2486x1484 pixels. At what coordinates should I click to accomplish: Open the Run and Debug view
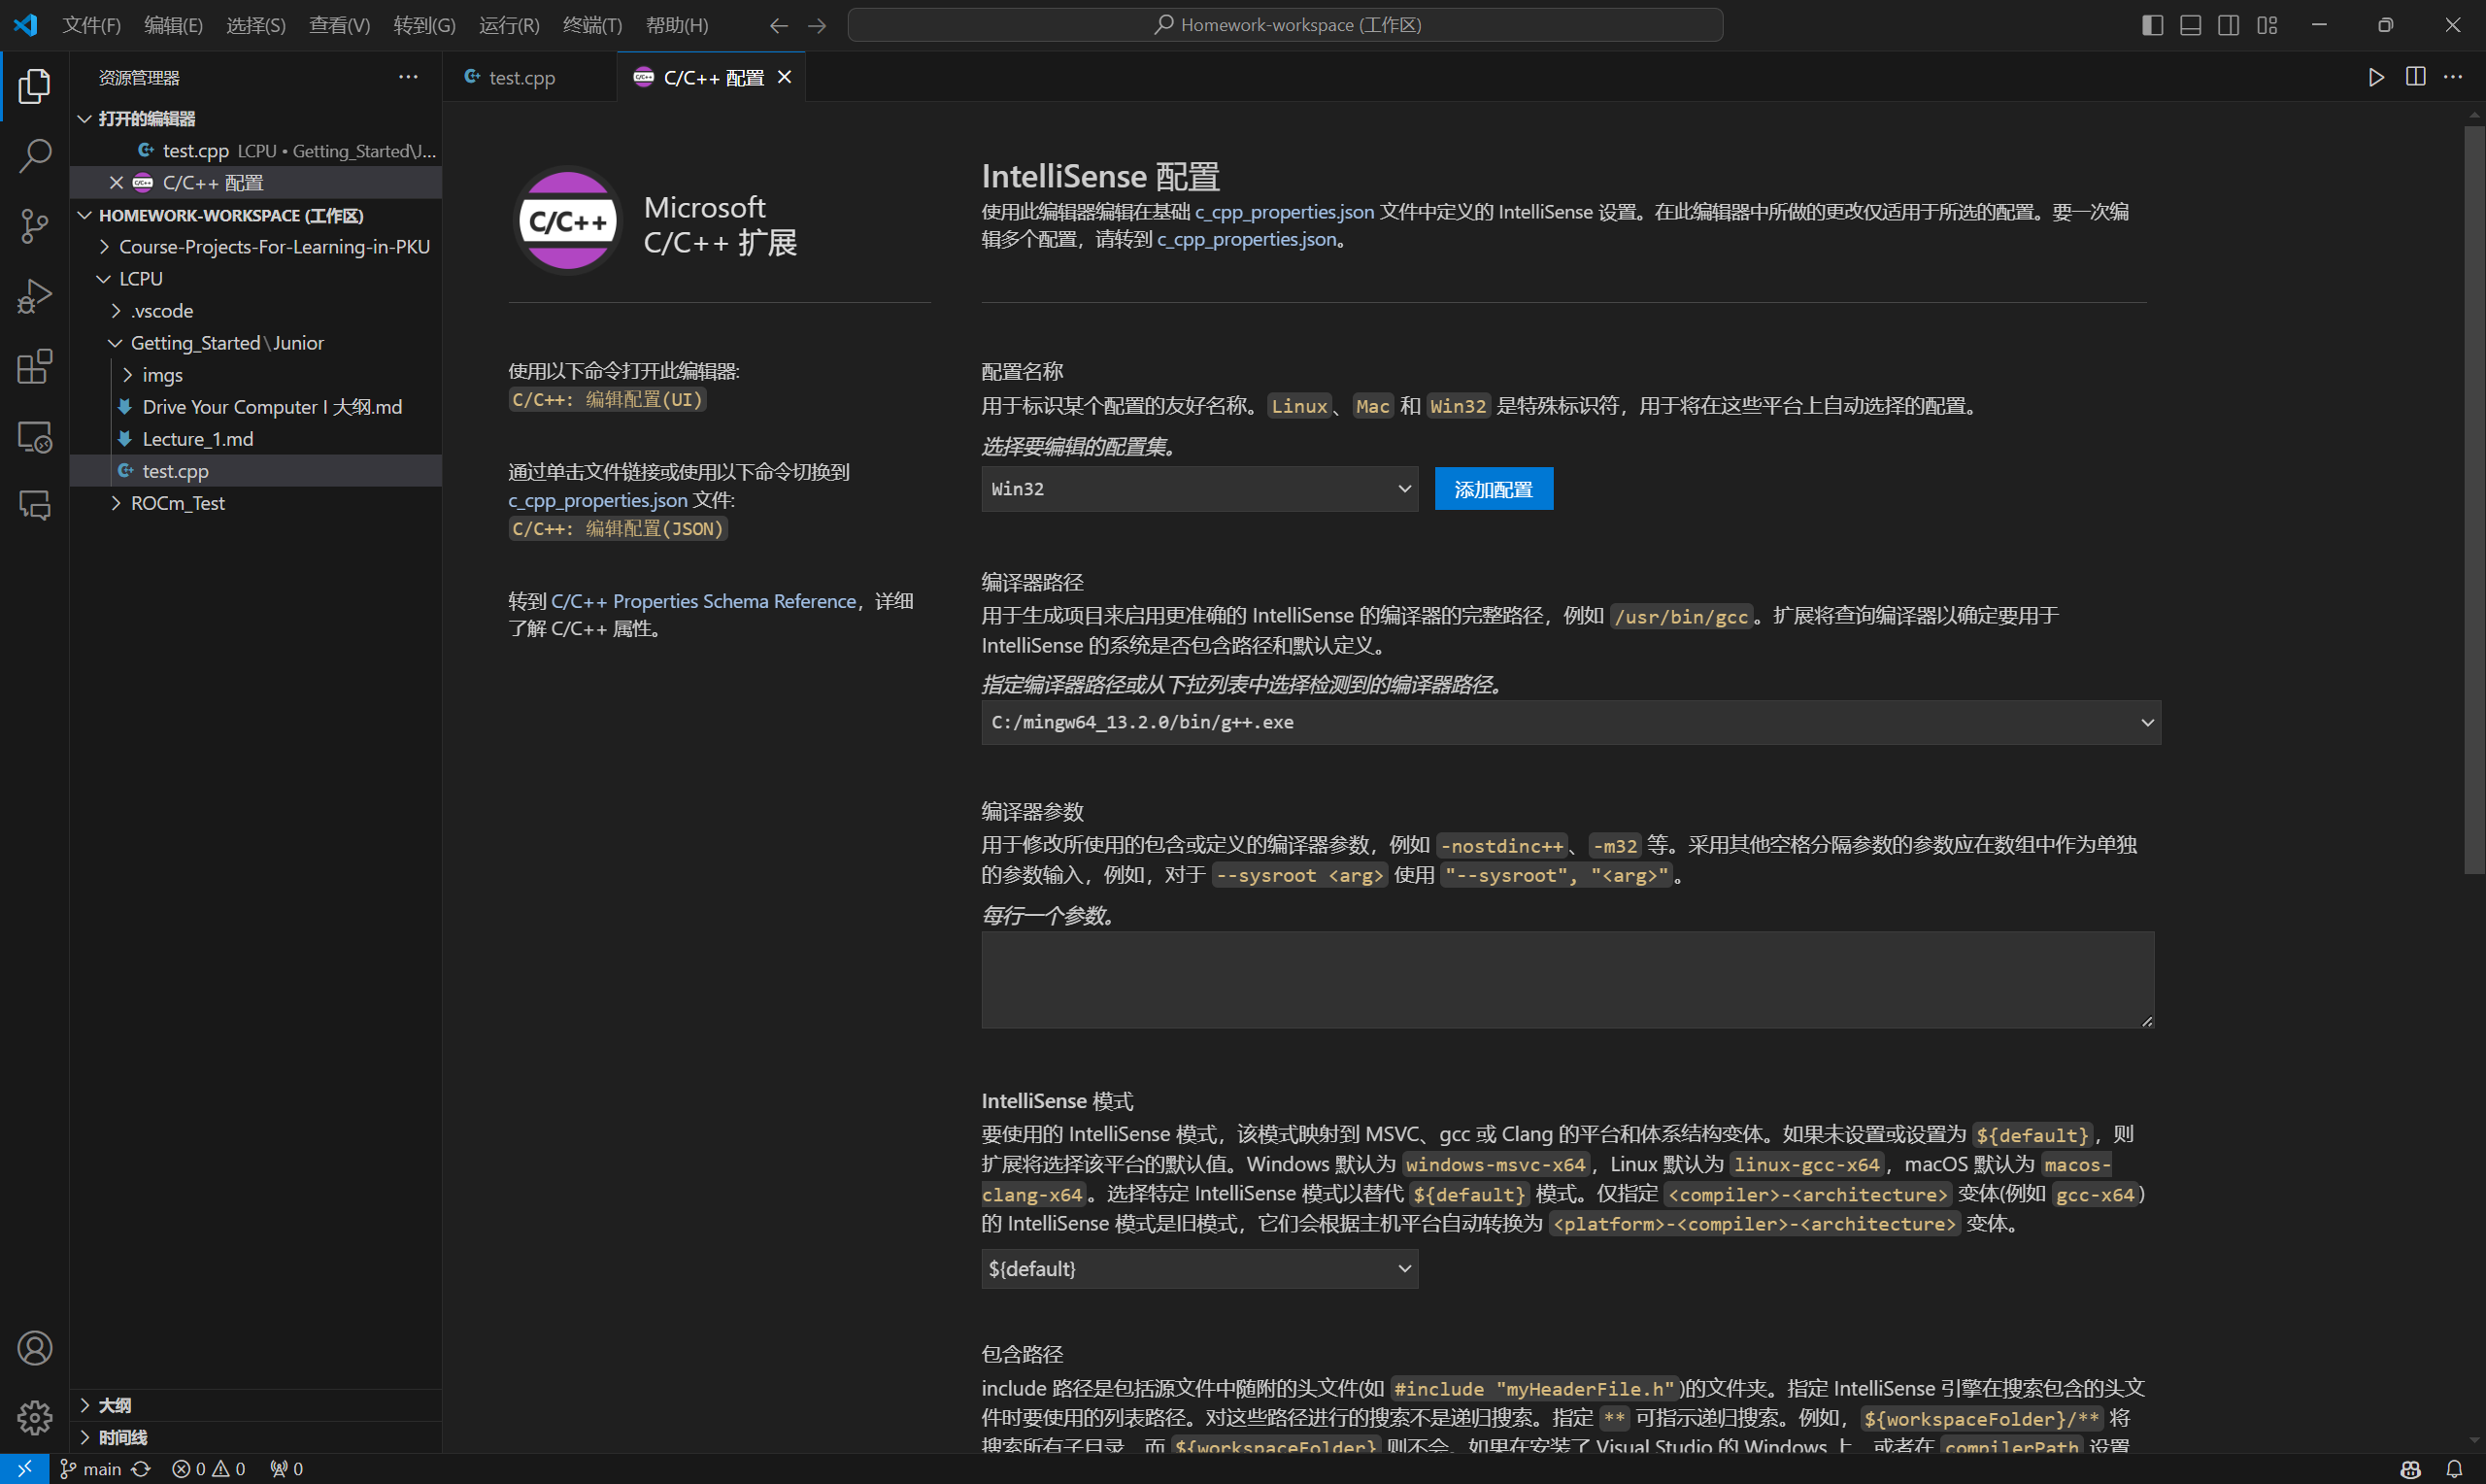coord(35,296)
